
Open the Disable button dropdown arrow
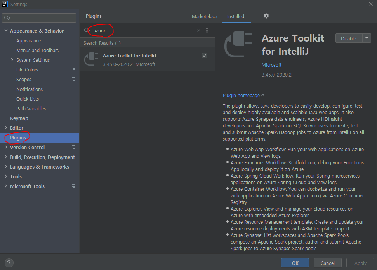(x=367, y=38)
